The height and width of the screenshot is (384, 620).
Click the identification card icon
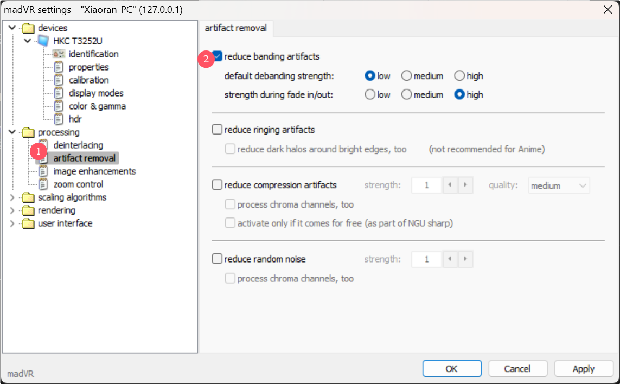tap(59, 54)
